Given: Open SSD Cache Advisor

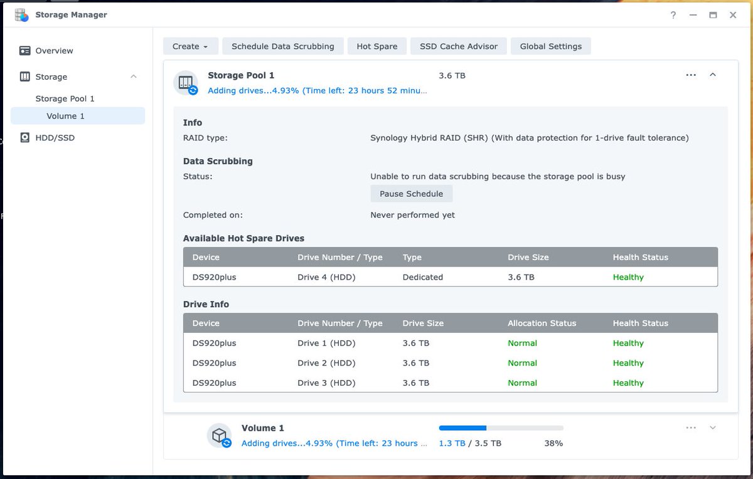Looking at the screenshot, I should pos(458,46).
